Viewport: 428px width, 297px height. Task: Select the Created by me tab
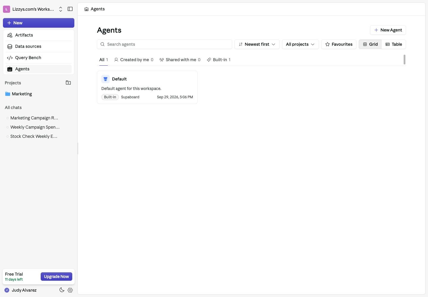[x=134, y=60]
